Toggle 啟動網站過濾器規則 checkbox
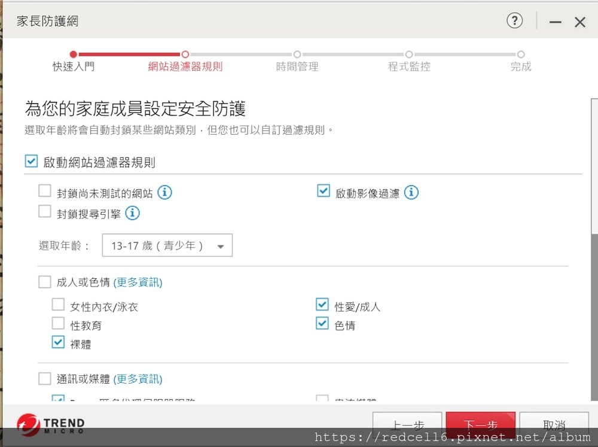The width and height of the screenshot is (598, 447). [31, 161]
